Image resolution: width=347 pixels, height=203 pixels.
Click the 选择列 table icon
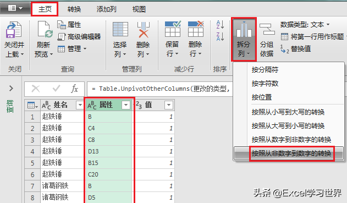click(x=120, y=29)
